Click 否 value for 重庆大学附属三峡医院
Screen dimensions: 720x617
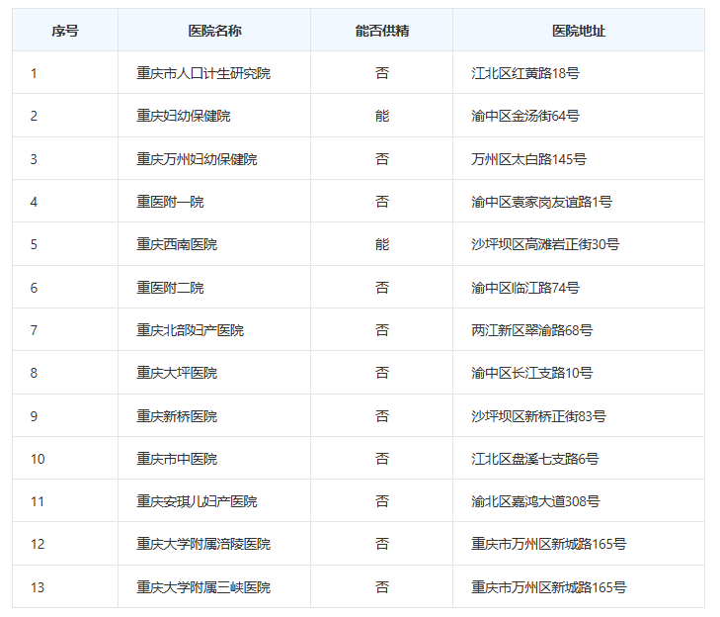(x=382, y=587)
